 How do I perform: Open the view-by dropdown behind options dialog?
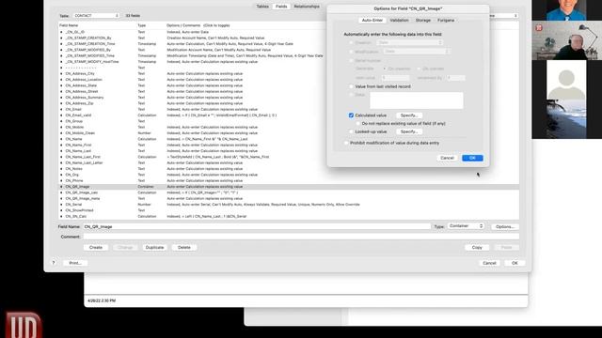(504, 16)
